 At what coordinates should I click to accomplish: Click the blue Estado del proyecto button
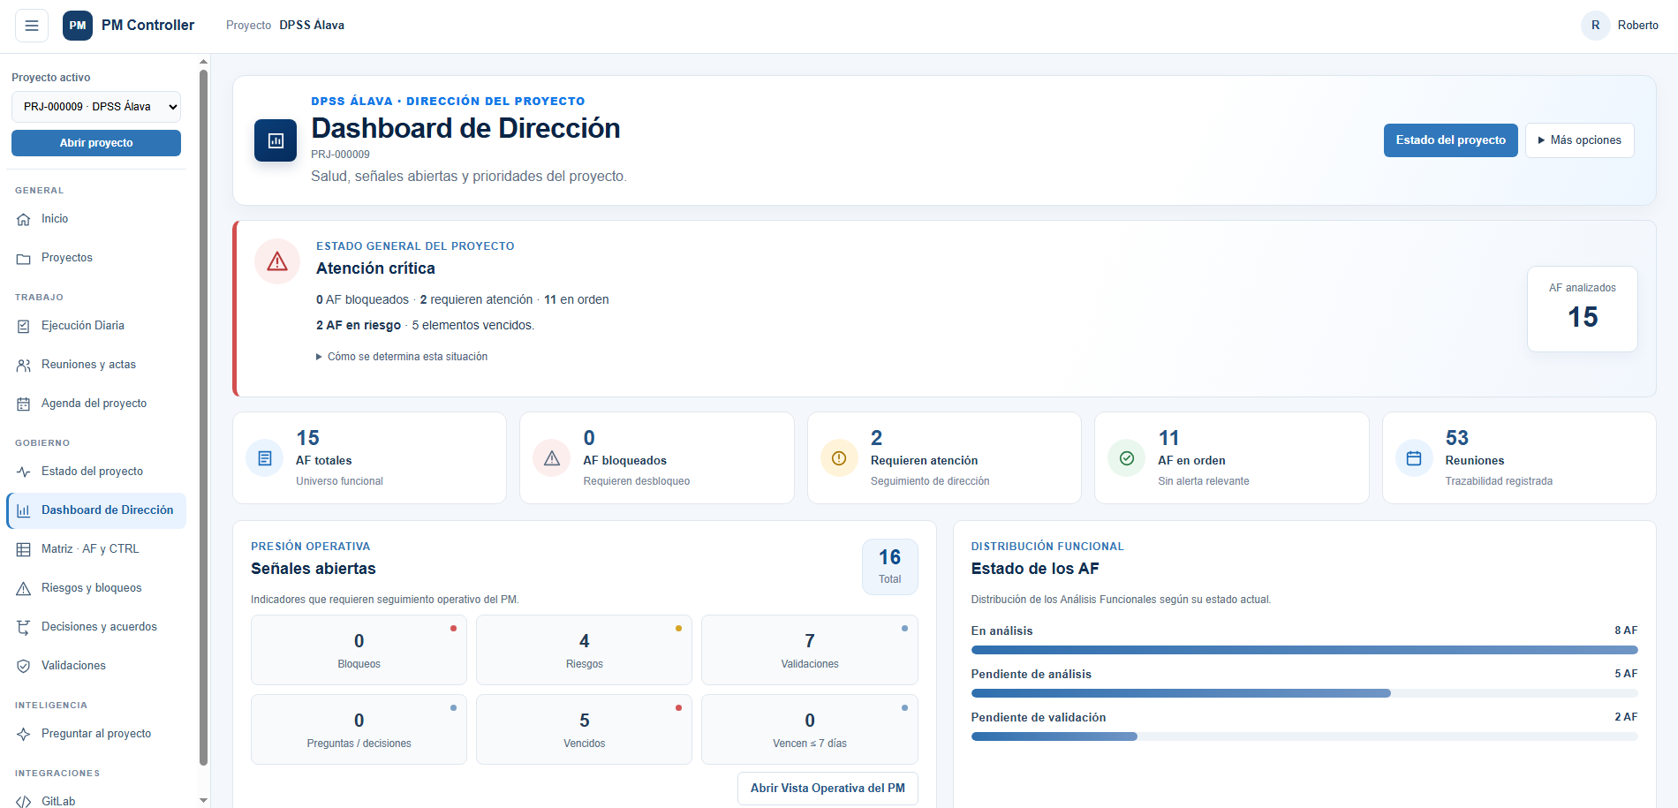point(1450,140)
